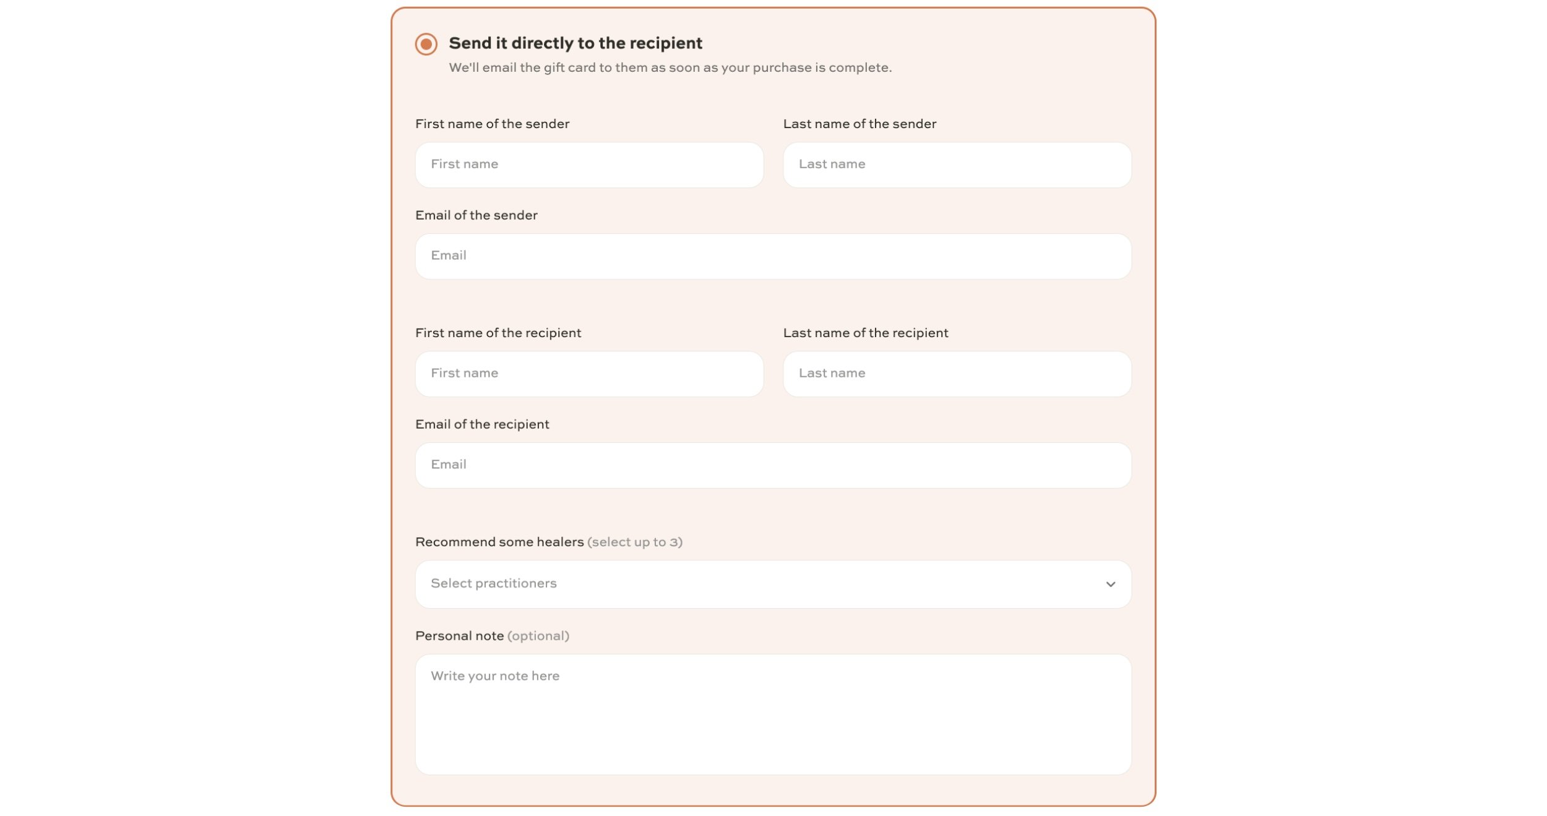Click the 'Email of the sender' label
Viewport: 1547px width, 816px height.
[x=476, y=215]
